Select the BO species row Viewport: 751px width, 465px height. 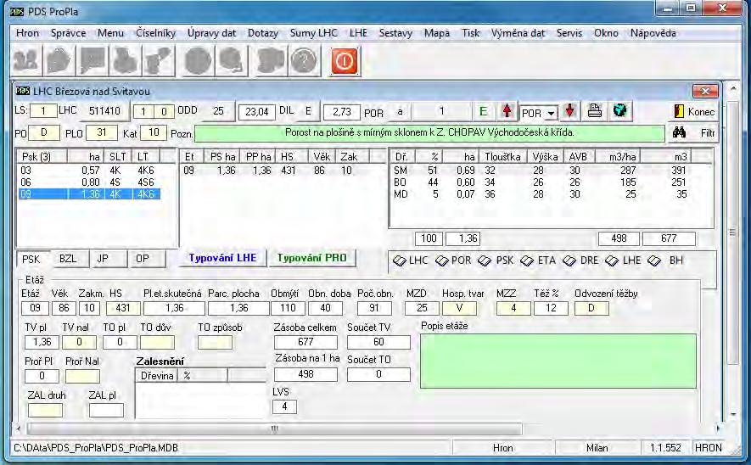coord(541,182)
